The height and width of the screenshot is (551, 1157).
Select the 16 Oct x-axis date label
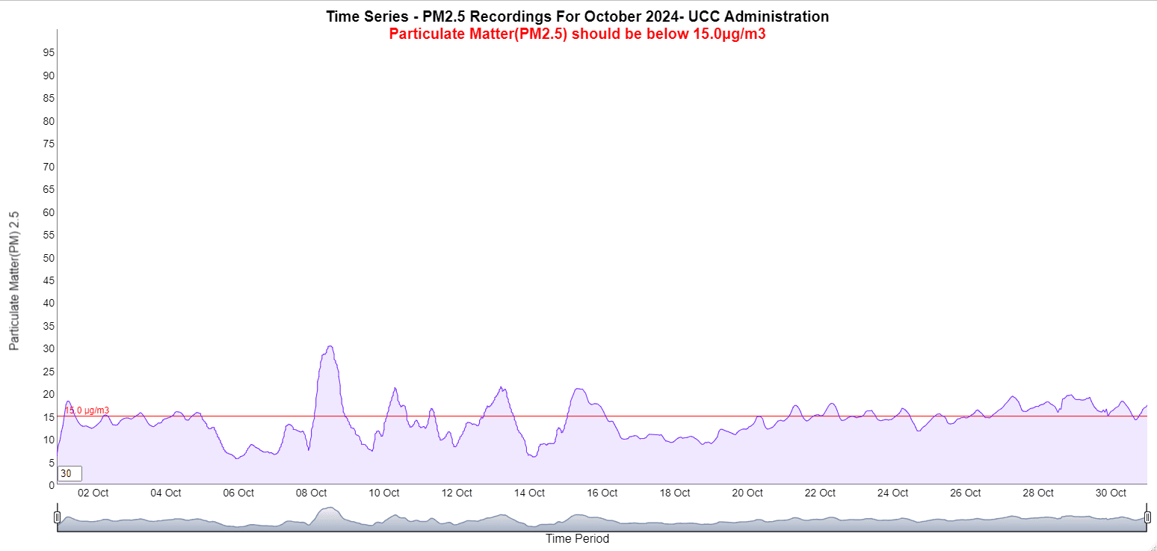click(602, 493)
